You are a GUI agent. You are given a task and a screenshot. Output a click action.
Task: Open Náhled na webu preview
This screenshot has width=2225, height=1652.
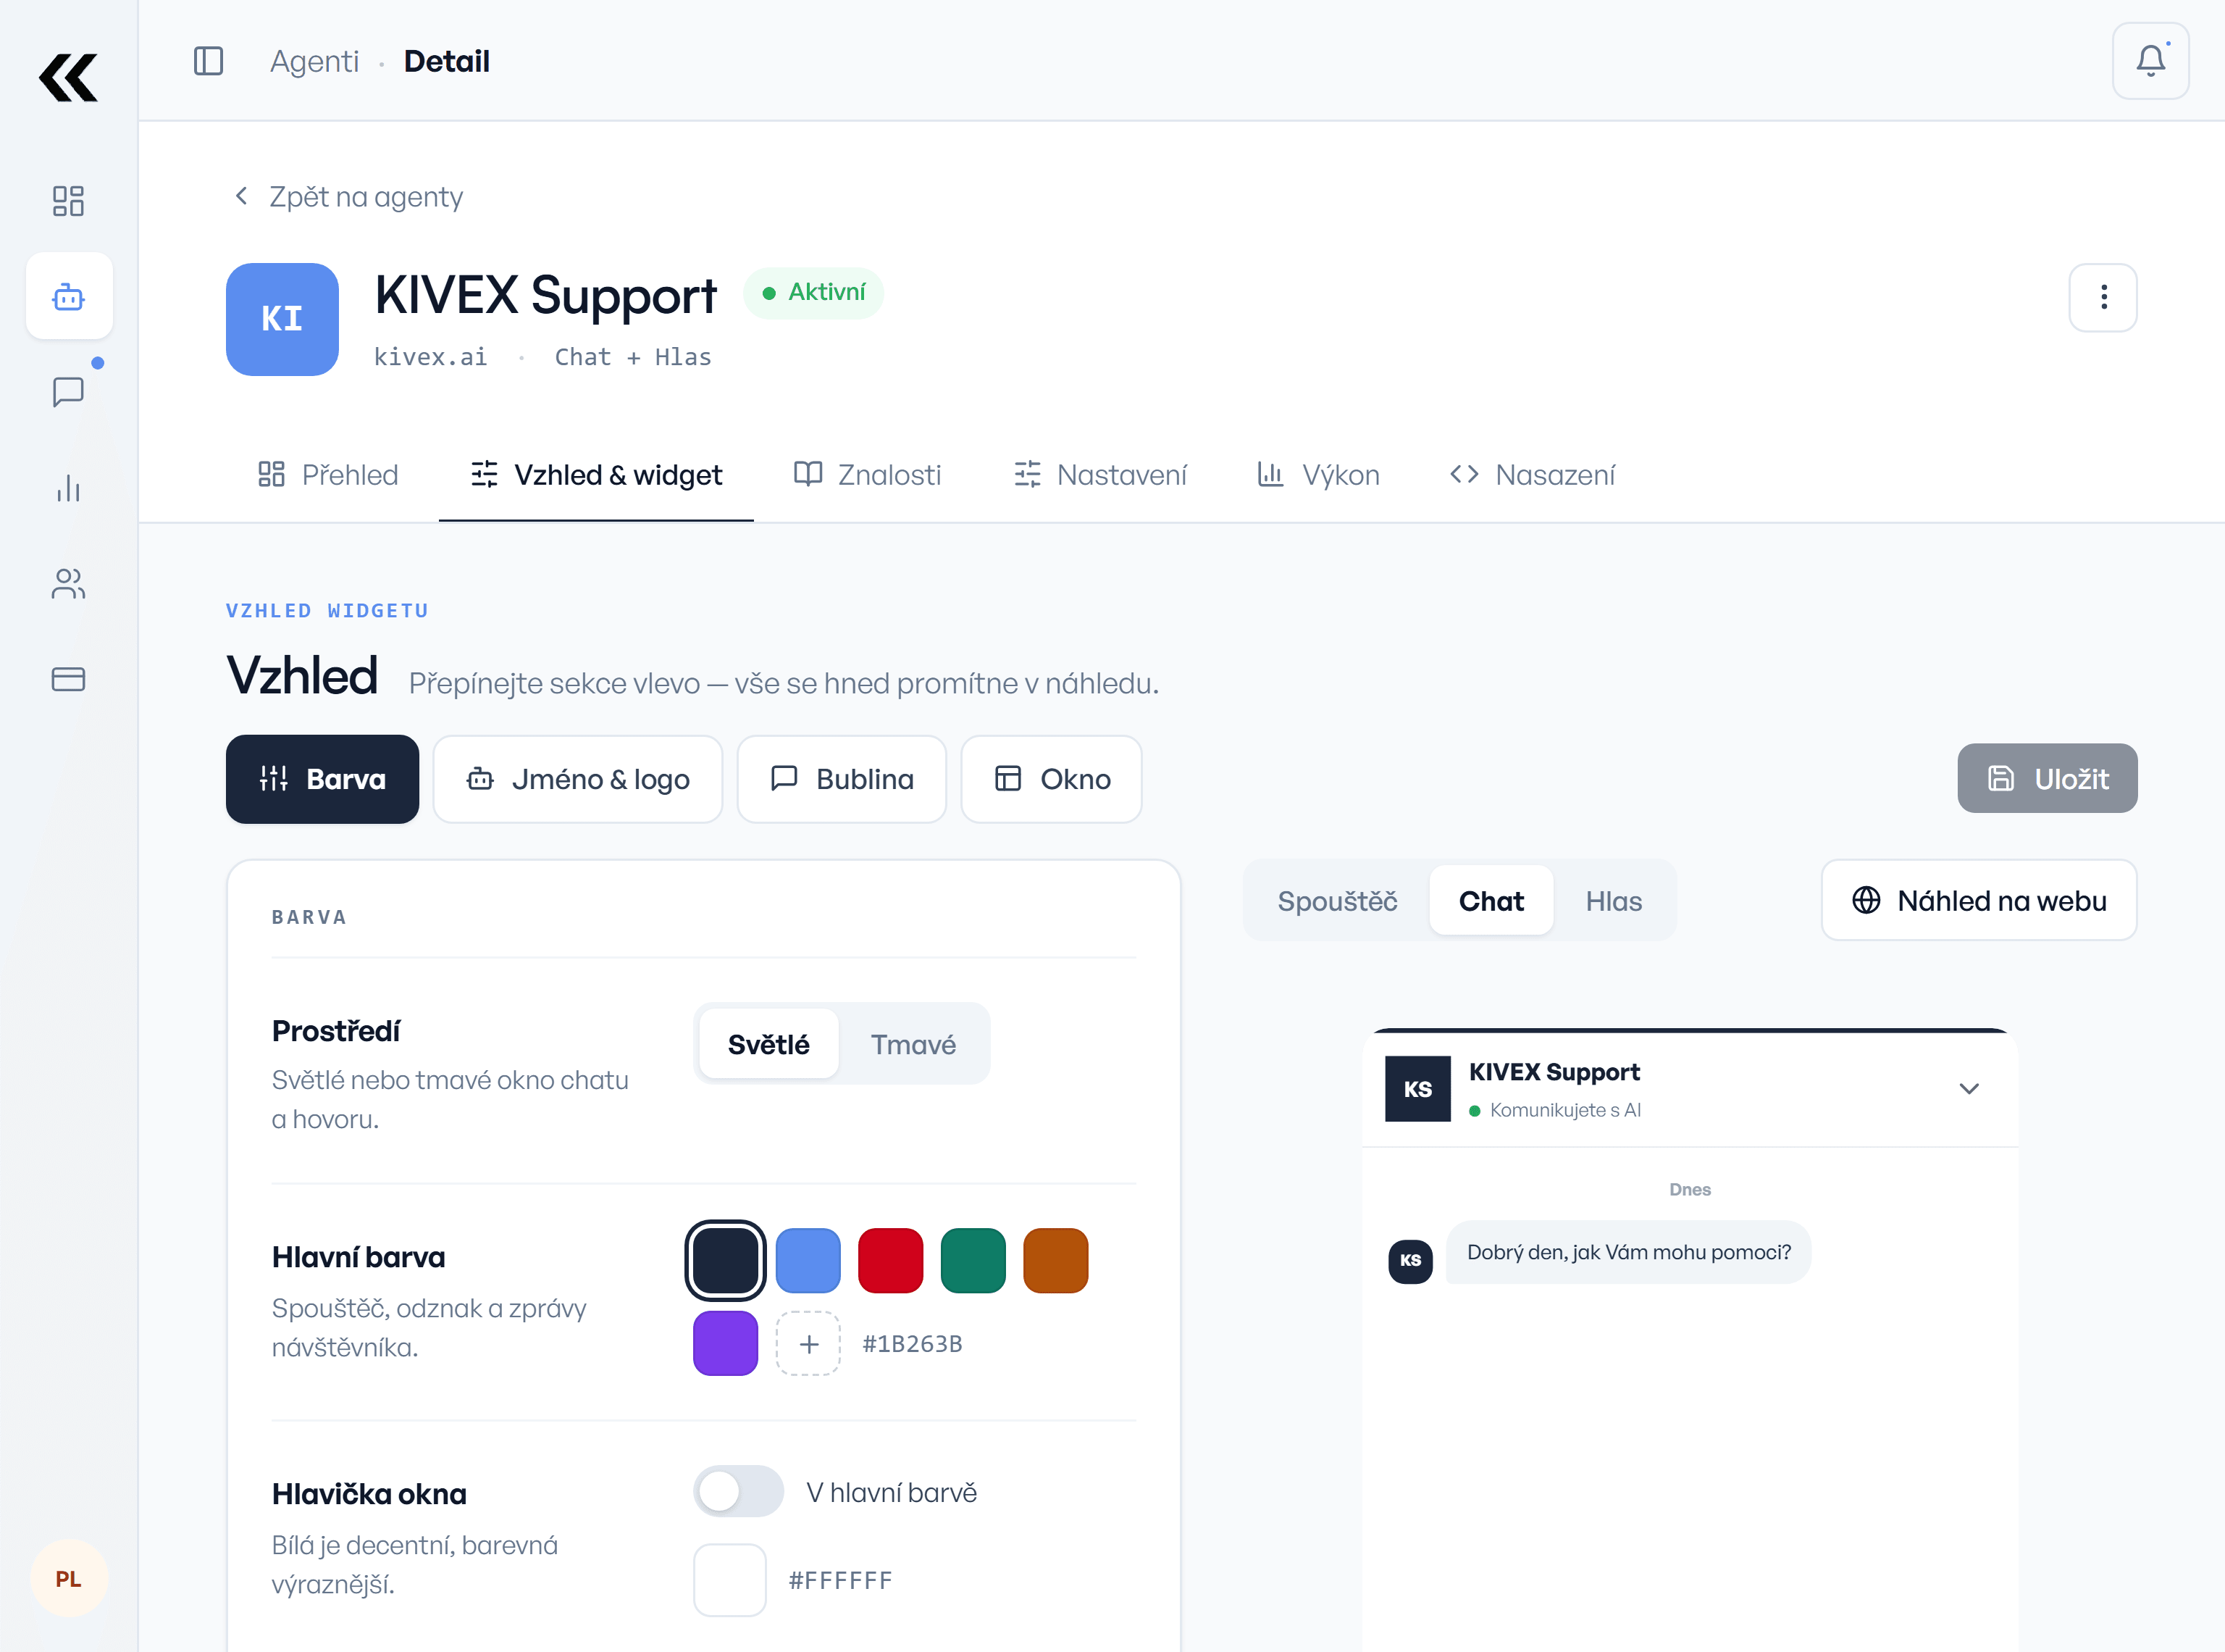[x=1978, y=900]
